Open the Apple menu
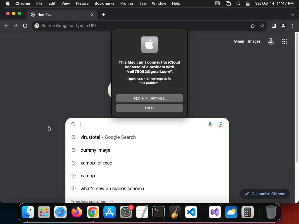Image resolution: width=299 pixels, height=224 pixels. tap(8, 3)
